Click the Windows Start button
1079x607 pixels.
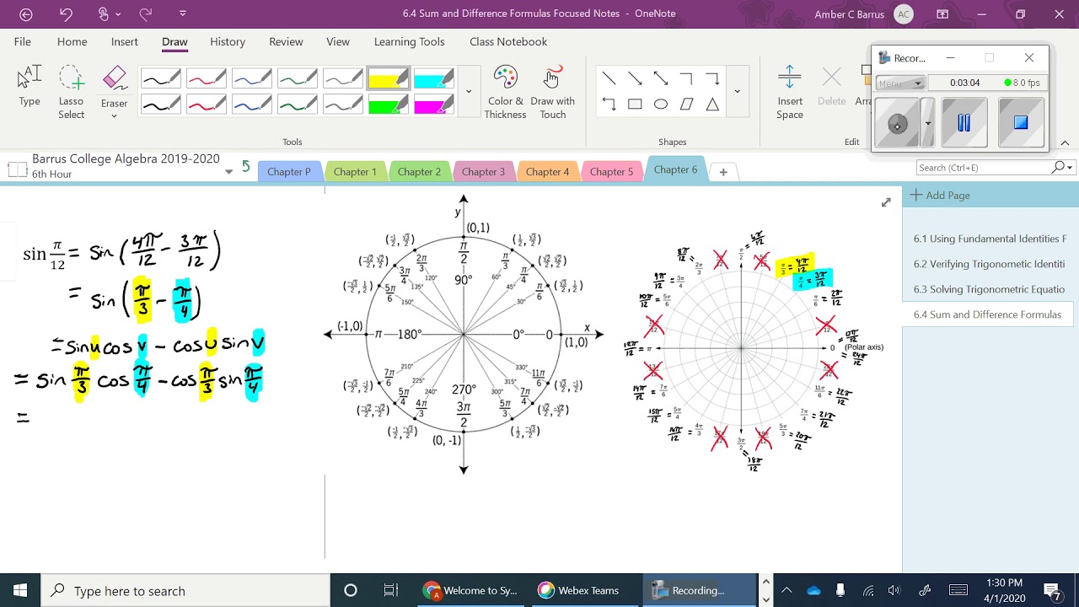(20, 590)
